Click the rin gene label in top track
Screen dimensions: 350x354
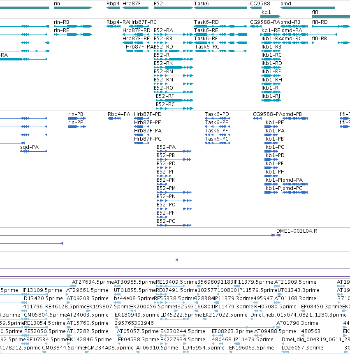[57, 4]
